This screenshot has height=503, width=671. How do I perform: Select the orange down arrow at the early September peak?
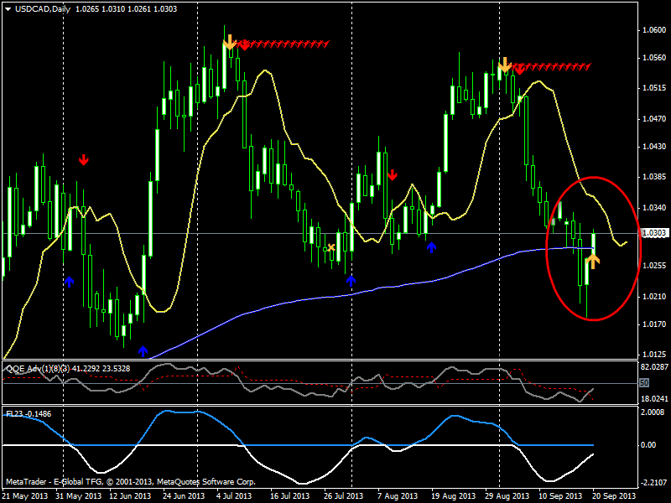pos(505,65)
